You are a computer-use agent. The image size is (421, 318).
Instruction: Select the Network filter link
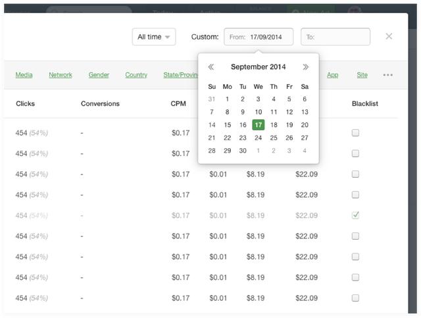click(x=61, y=75)
